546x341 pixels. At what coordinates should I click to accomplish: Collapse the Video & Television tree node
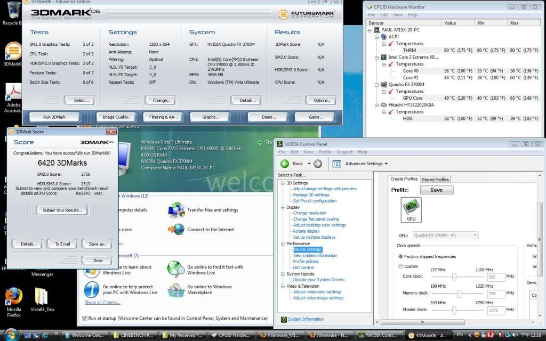click(x=283, y=286)
